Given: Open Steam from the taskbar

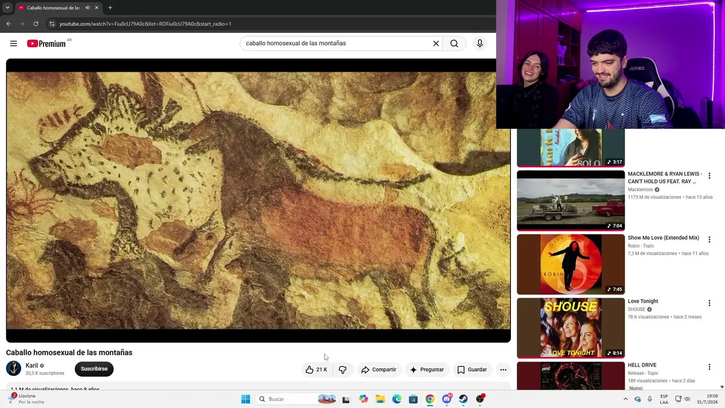Looking at the screenshot, I should coord(463,399).
